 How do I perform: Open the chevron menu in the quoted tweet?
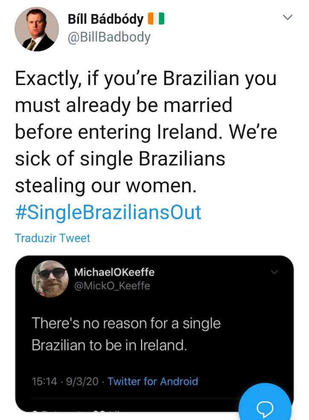pos(274,272)
